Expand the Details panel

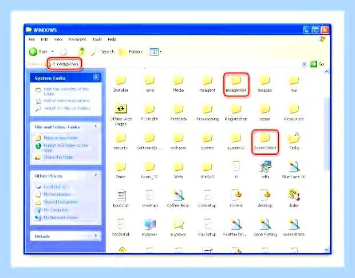[x=96, y=236]
